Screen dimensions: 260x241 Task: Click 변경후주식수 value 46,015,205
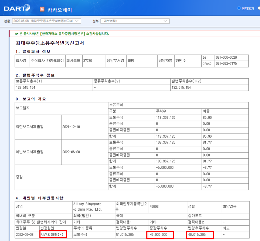[x=197, y=235]
